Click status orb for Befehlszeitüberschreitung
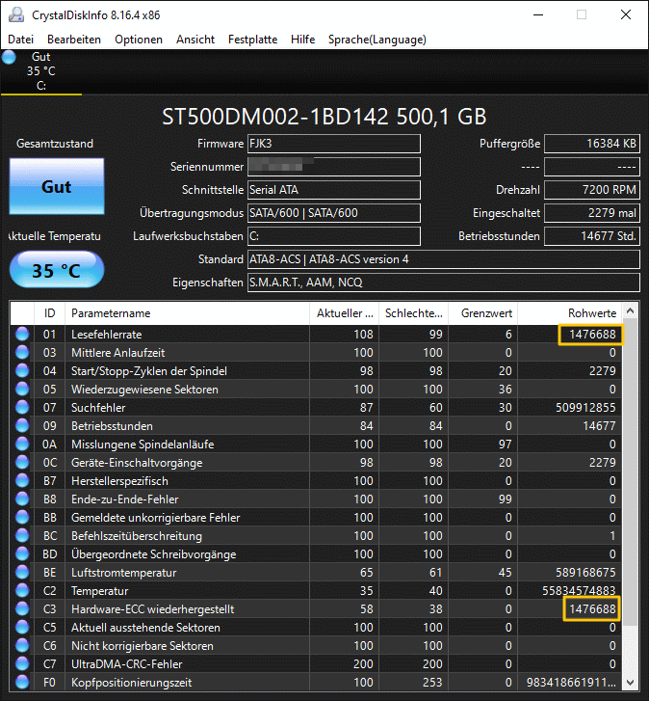Screen dimensions: 649x701 pos(22,535)
